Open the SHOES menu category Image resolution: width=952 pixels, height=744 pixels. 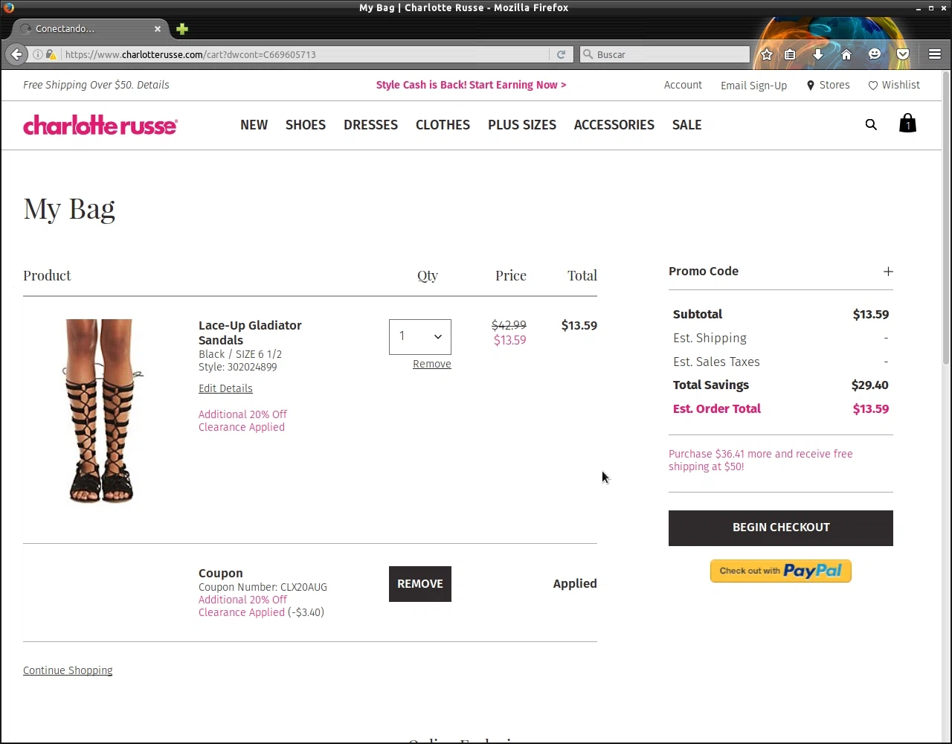(x=306, y=125)
